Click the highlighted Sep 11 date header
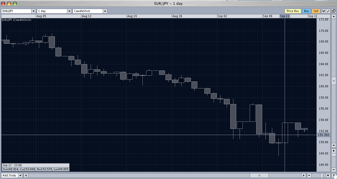This screenshot has width=337, height=179. pyautogui.click(x=285, y=16)
